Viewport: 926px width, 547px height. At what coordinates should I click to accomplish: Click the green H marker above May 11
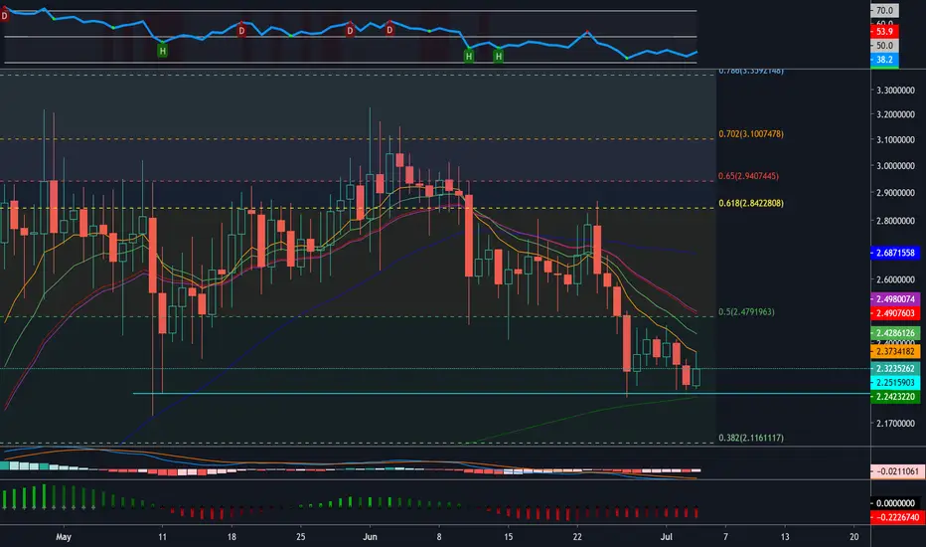point(162,51)
